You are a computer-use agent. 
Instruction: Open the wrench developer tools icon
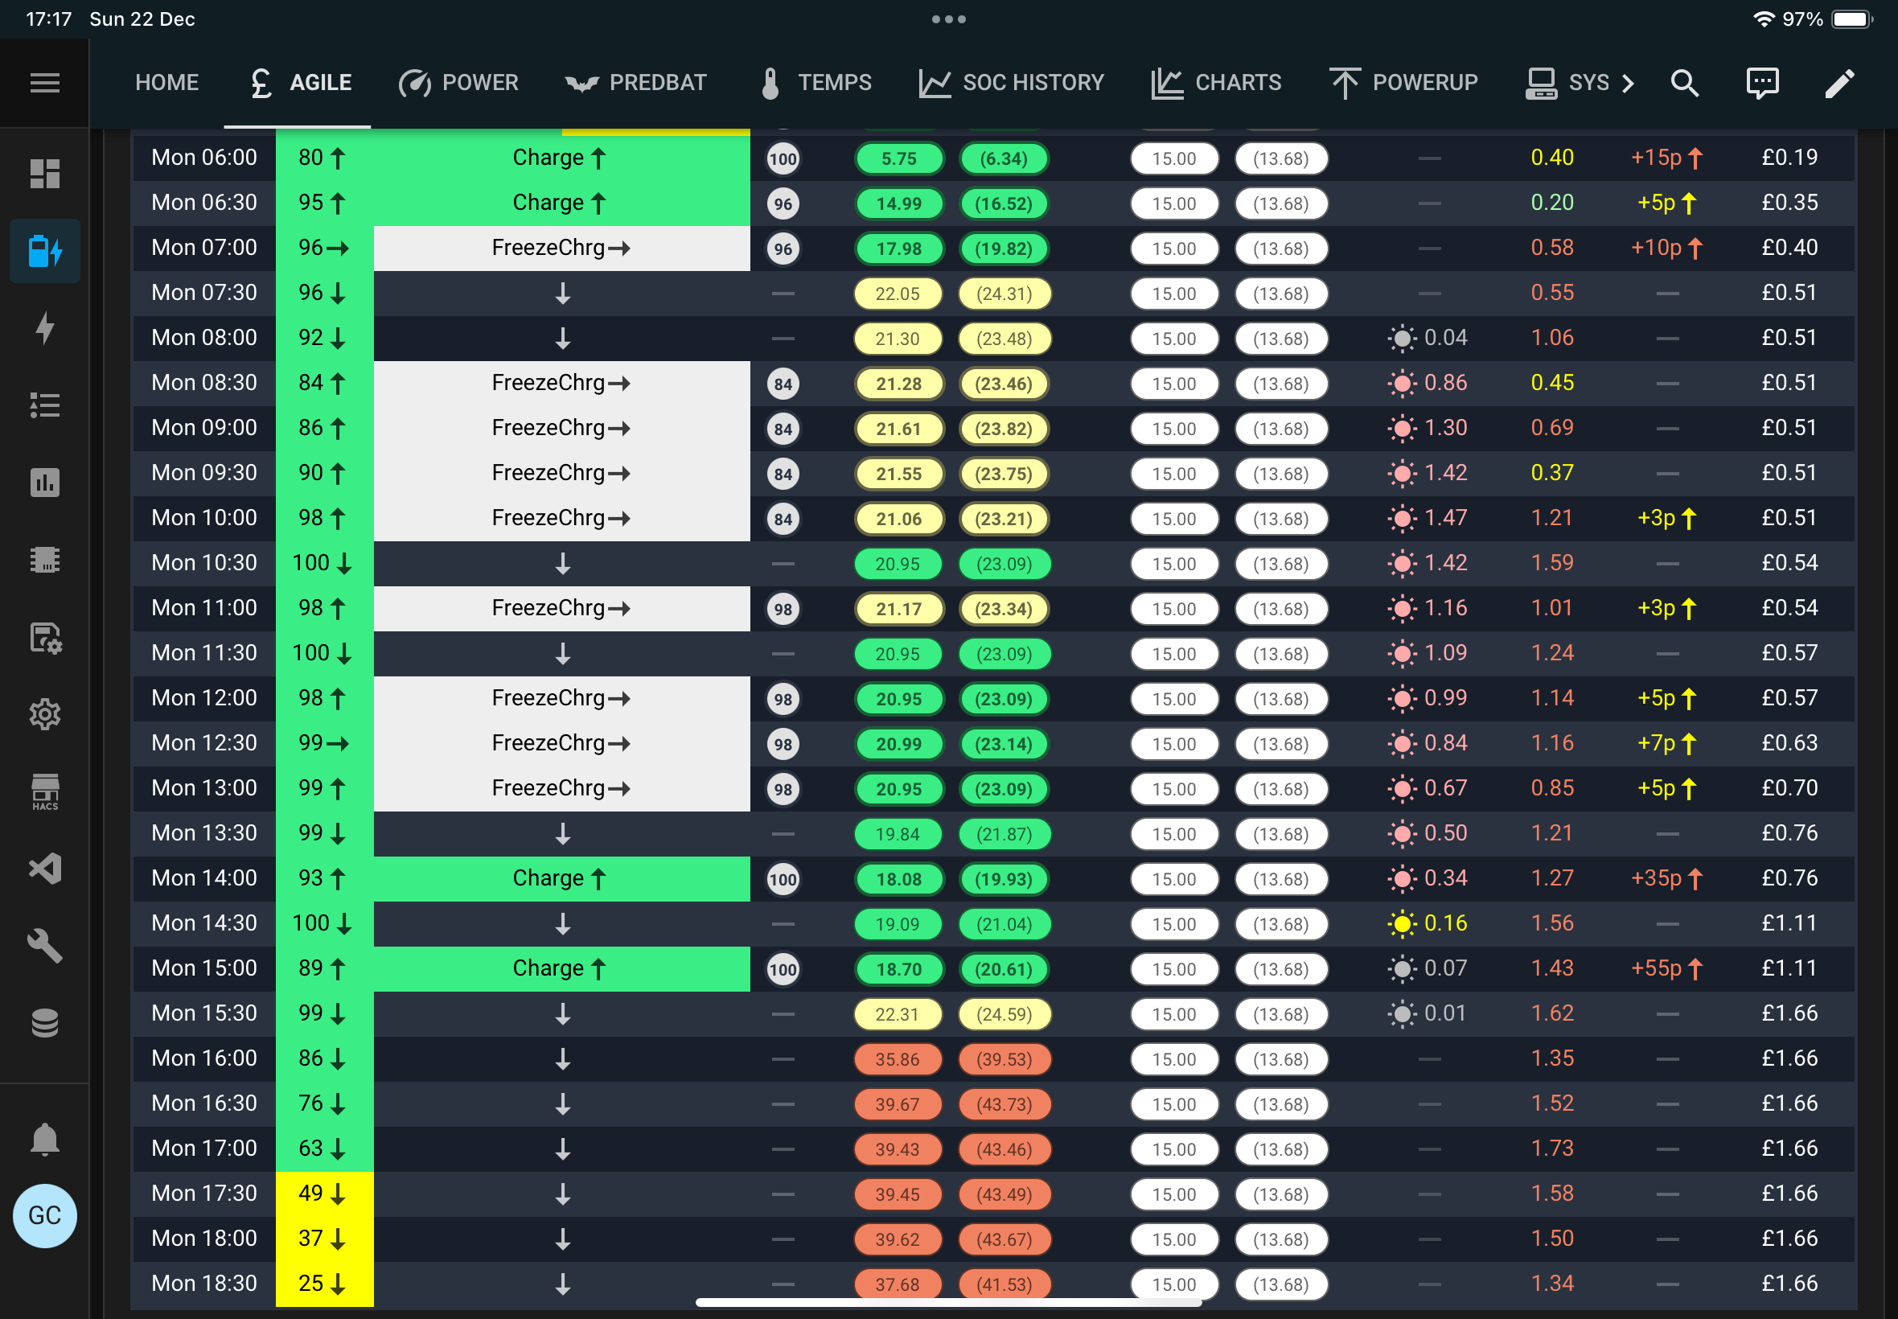click(x=44, y=947)
